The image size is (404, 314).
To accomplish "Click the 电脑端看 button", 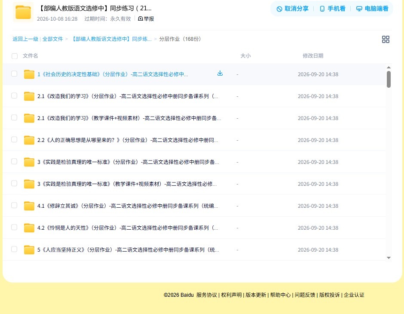I will pyautogui.click(x=372, y=9).
